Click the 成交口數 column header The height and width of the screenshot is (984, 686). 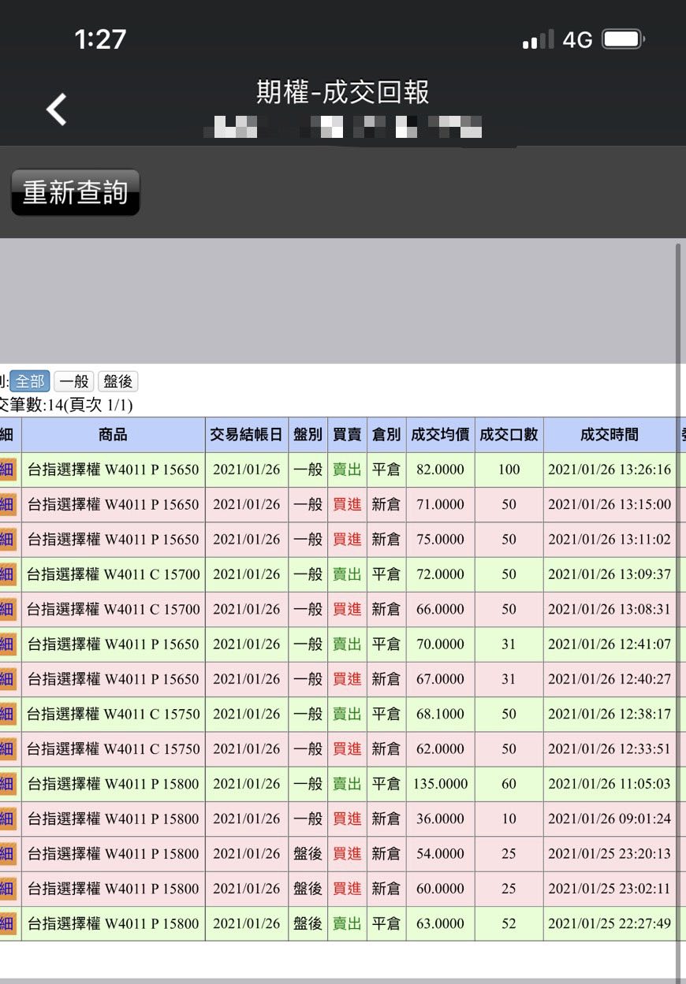(x=509, y=435)
